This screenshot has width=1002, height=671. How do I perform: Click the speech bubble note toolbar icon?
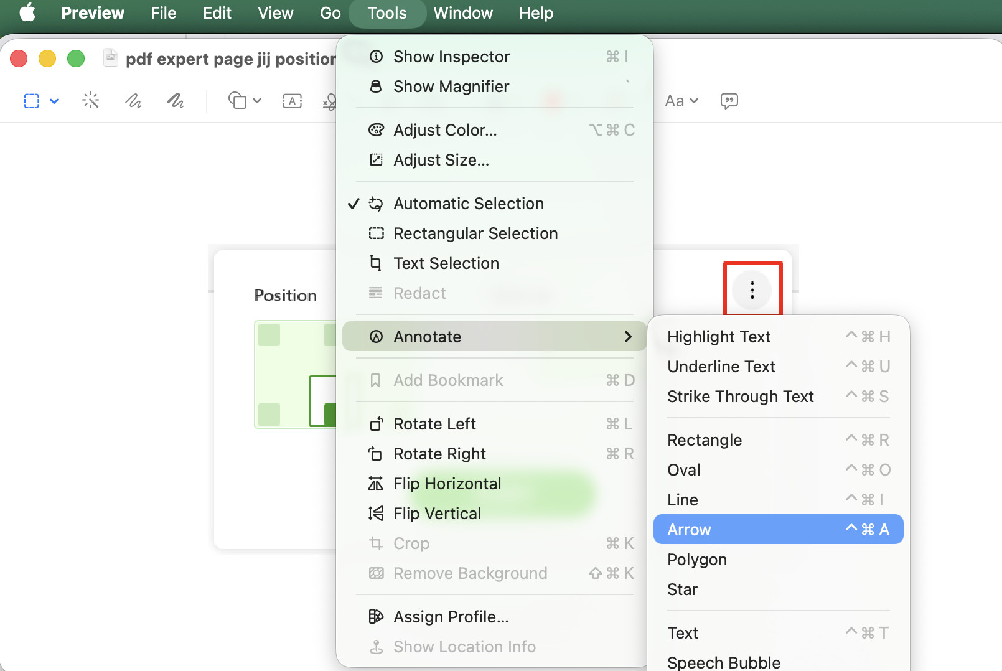(729, 101)
